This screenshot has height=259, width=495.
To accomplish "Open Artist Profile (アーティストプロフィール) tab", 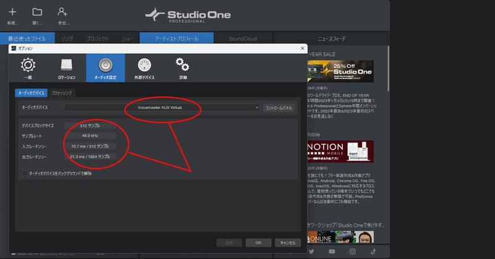I will tap(176, 38).
